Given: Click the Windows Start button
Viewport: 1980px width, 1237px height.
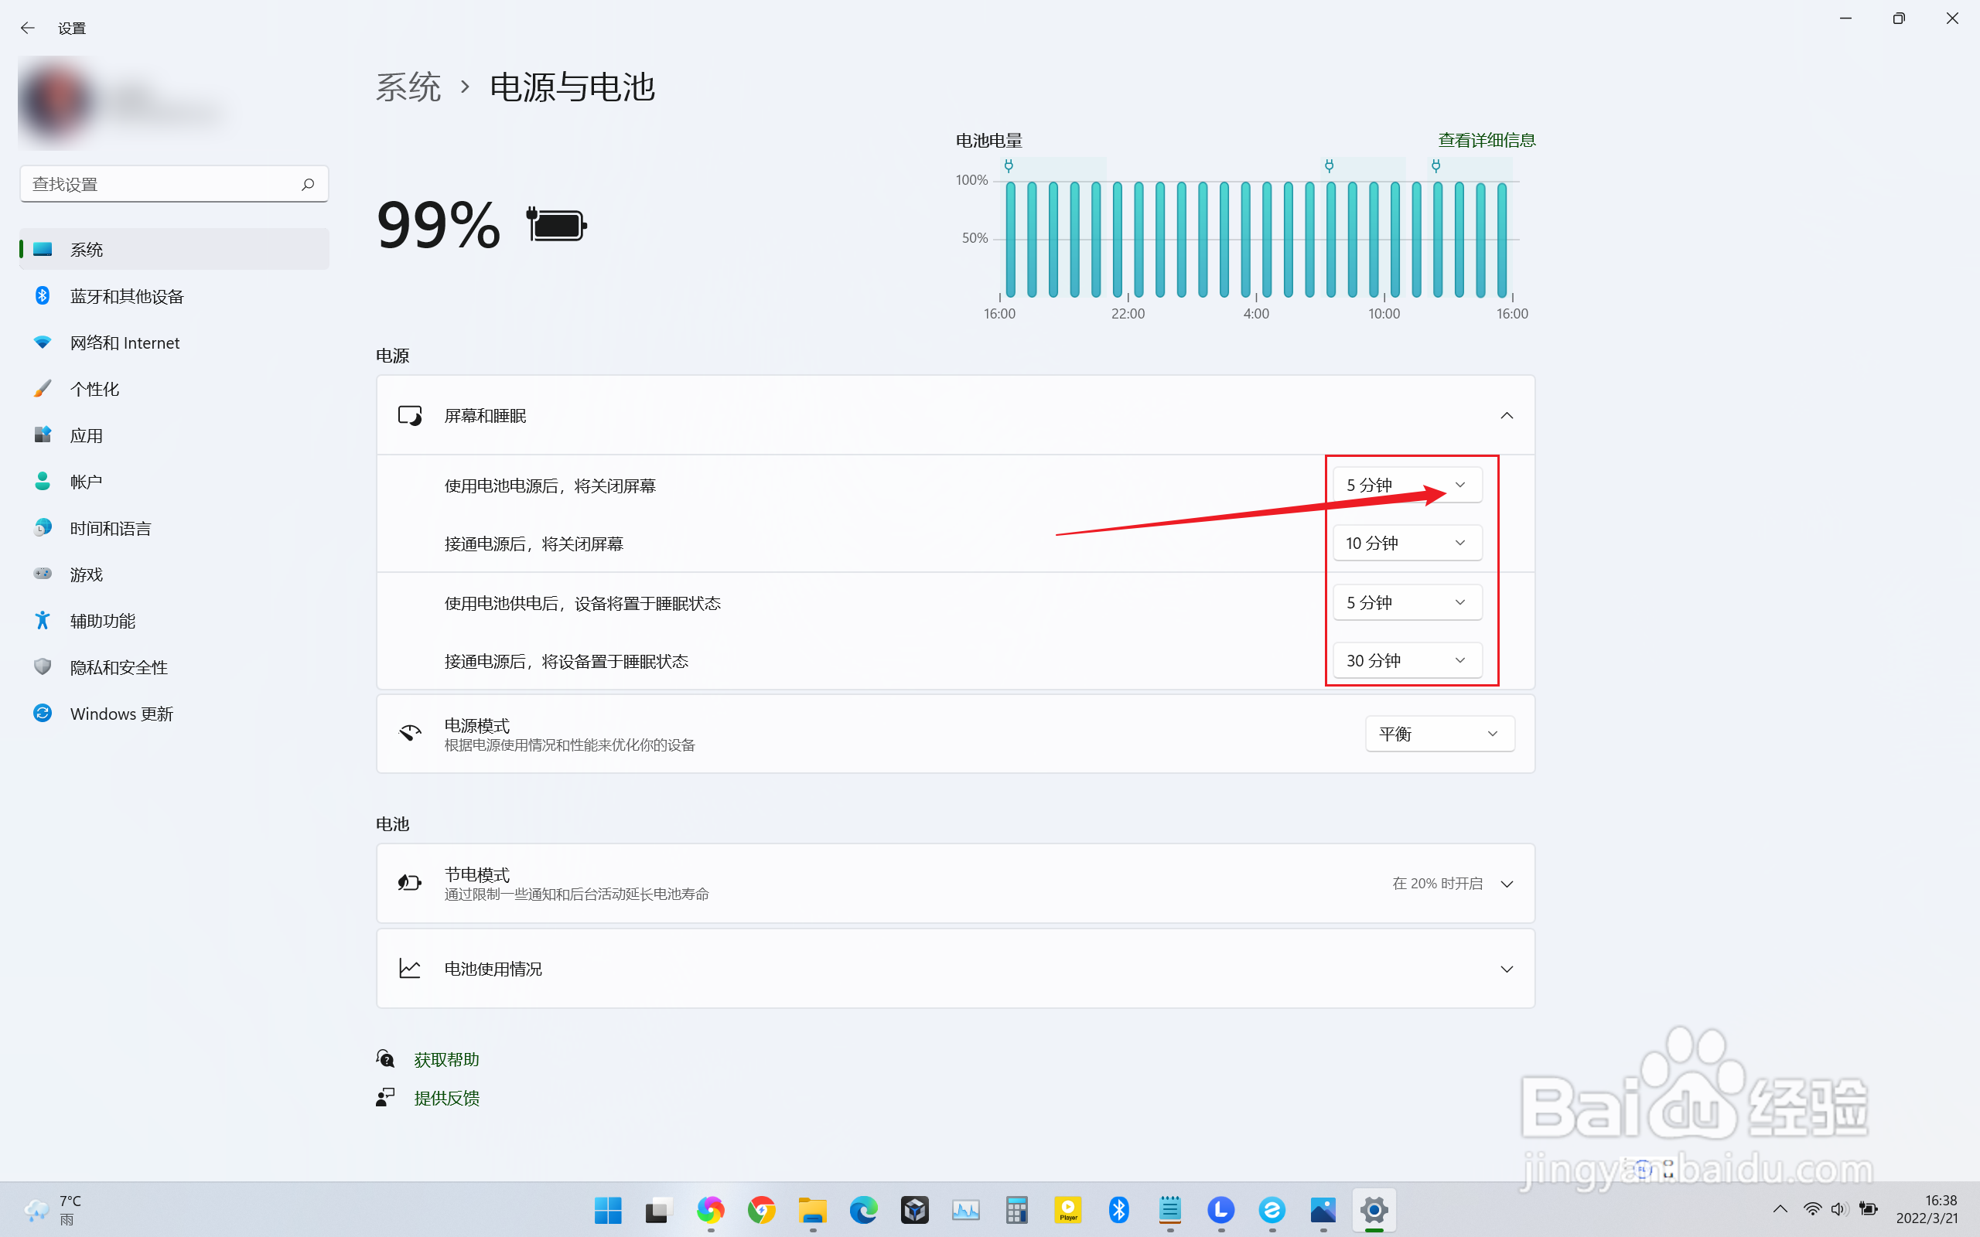Looking at the screenshot, I should (608, 1209).
